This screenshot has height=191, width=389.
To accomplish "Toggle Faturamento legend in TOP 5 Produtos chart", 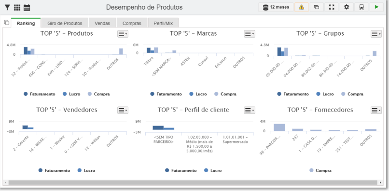I will [40, 94].
